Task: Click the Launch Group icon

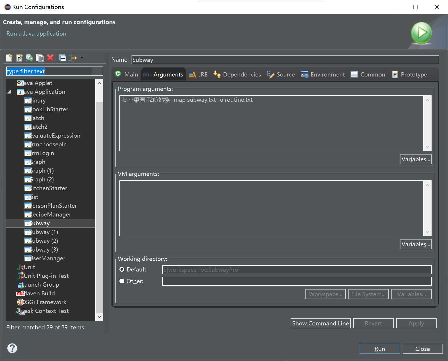Action: point(20,285)
